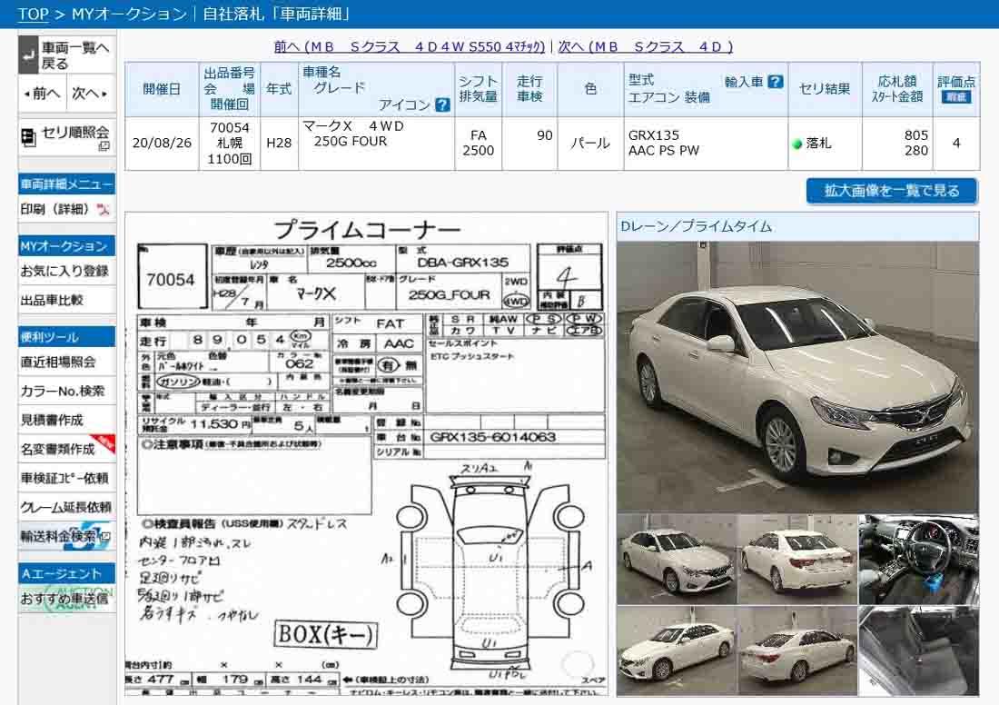The width and height of the screenshot is (999, 705).
Task: Click the セリ順照会 document icon
Action: [x=28, y=134]
